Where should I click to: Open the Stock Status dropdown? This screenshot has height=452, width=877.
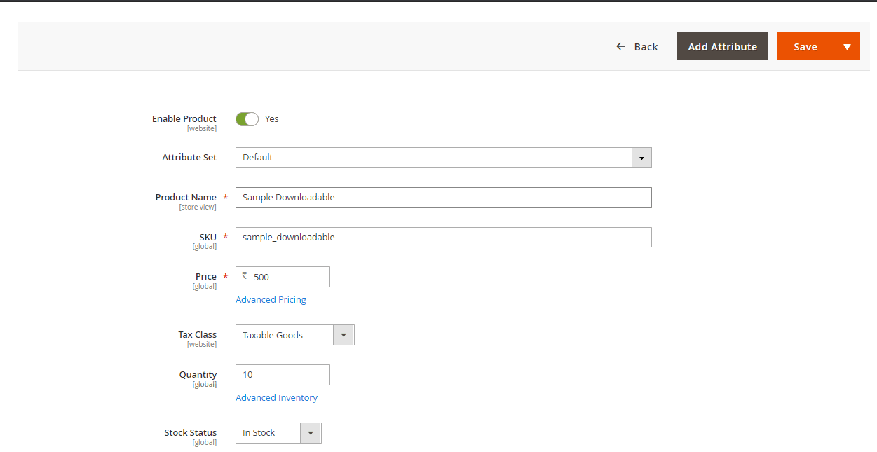pos(278,433)
